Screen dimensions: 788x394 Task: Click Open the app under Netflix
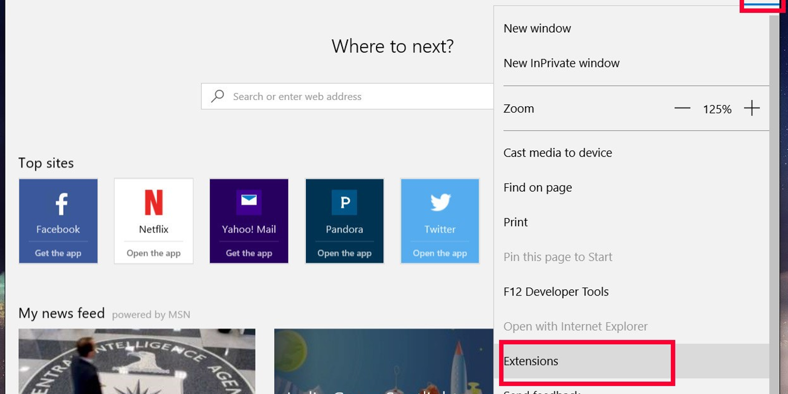click(153, 253)
